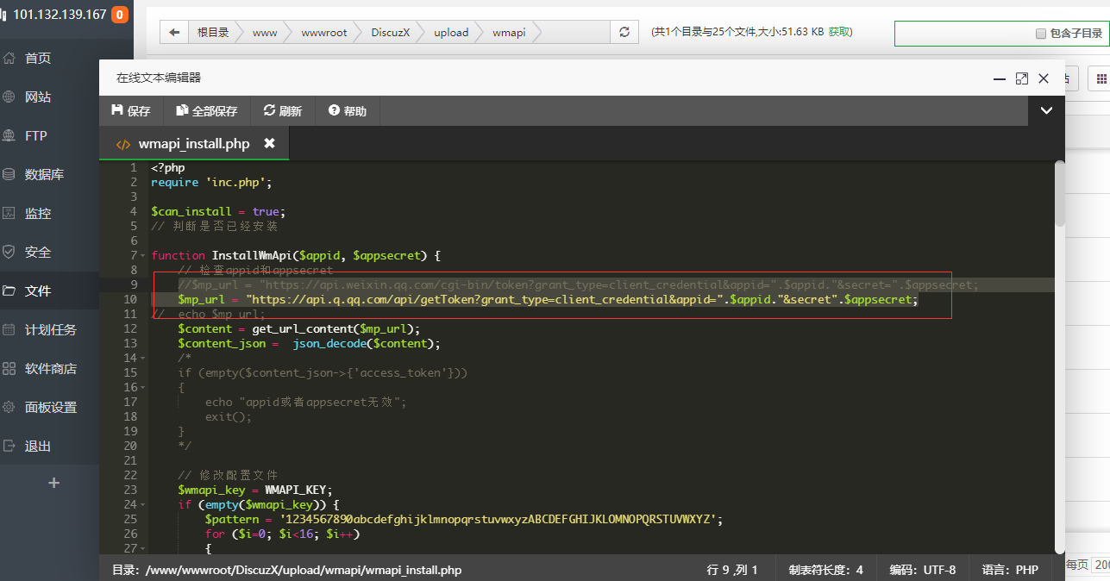Click the 保存 save button
The image size is (1110, 581).
(x=131, y=110)
